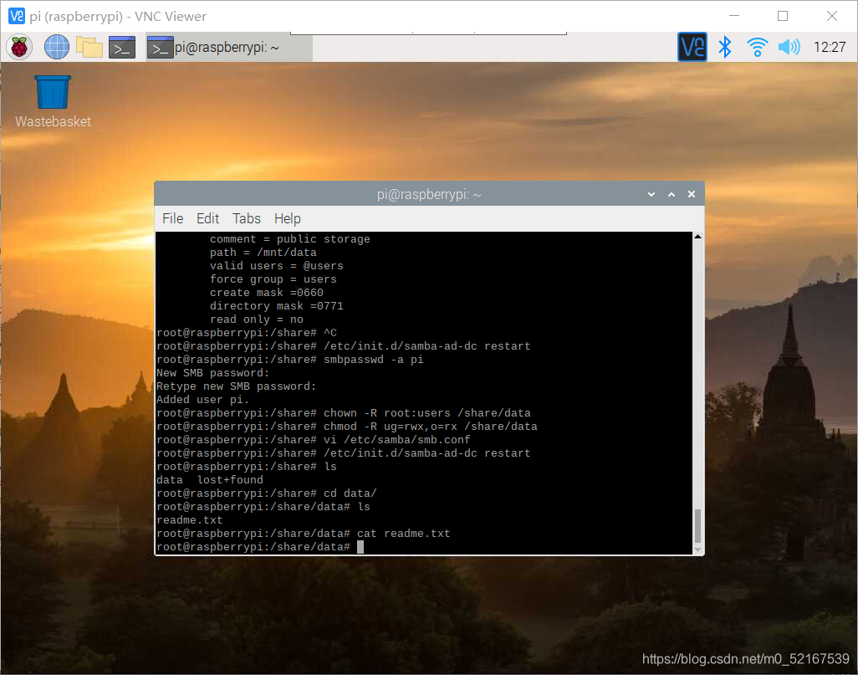Select the Wastebasket desktop icon
This screenshot has height=675, width=858.
[53, 102]
